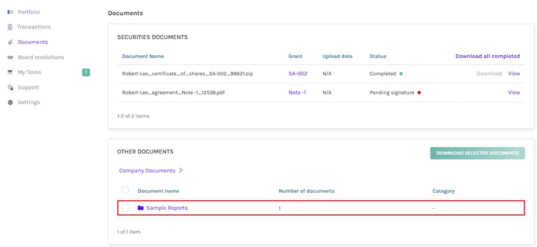Screen dimensions: 537x247
Task: Tick the select-all checkbox in Other Documents header
Action: (x=125, y=191)
